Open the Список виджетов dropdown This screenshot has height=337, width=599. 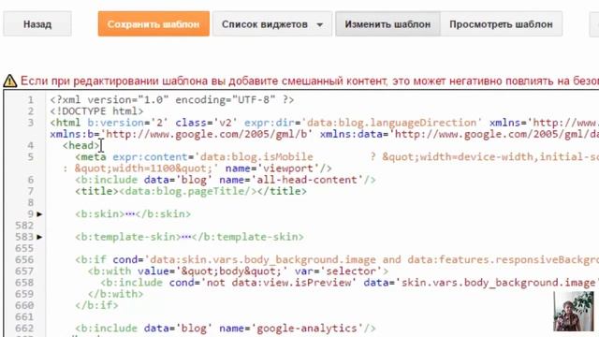click(x=272, y=24)
